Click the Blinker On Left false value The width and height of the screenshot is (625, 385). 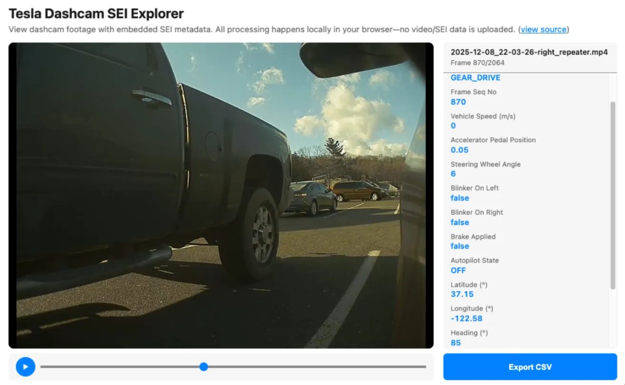pyautogui.click(x=459, y=198)
